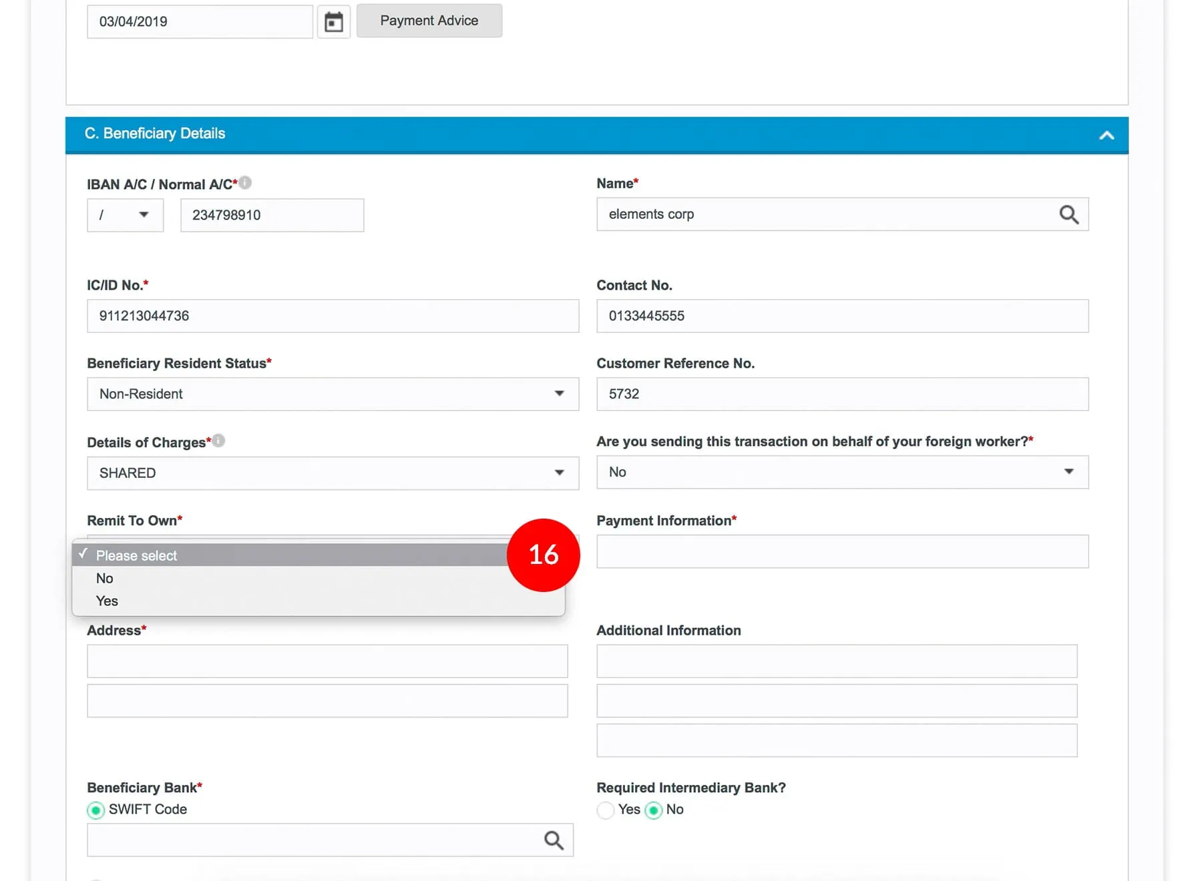Click the SWIFT Code search magnifier icon
Viewport: 1202px width, 881px height.
[553, 840]
